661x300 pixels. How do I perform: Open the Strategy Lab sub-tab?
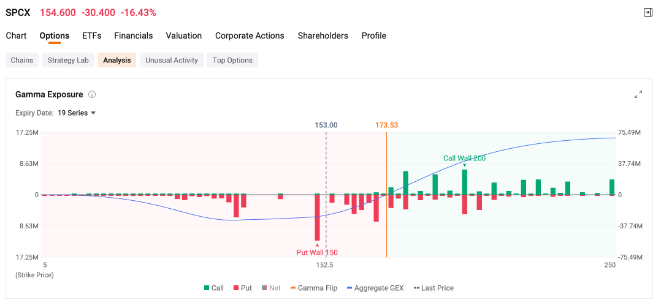[68, 60]
